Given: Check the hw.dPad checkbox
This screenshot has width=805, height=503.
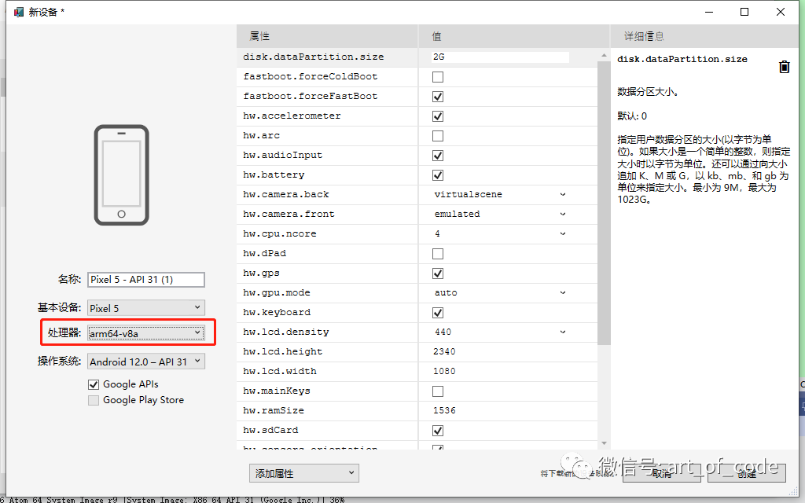Looking at the screenshot, I should coord(438,254).
